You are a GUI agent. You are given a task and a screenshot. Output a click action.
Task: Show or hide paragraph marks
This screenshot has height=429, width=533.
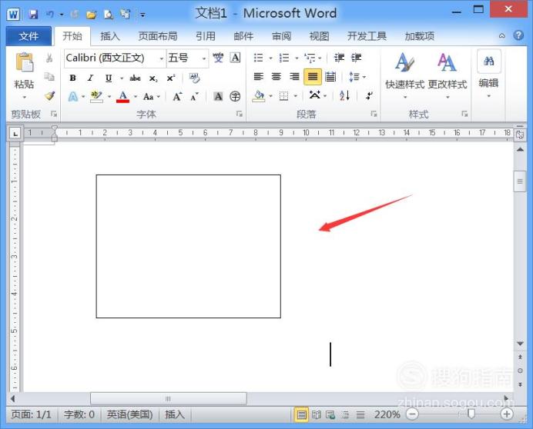[x=369, y=95]
